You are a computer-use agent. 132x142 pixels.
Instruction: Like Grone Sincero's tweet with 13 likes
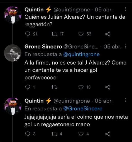pyautogui.click(x=81, y=87)
